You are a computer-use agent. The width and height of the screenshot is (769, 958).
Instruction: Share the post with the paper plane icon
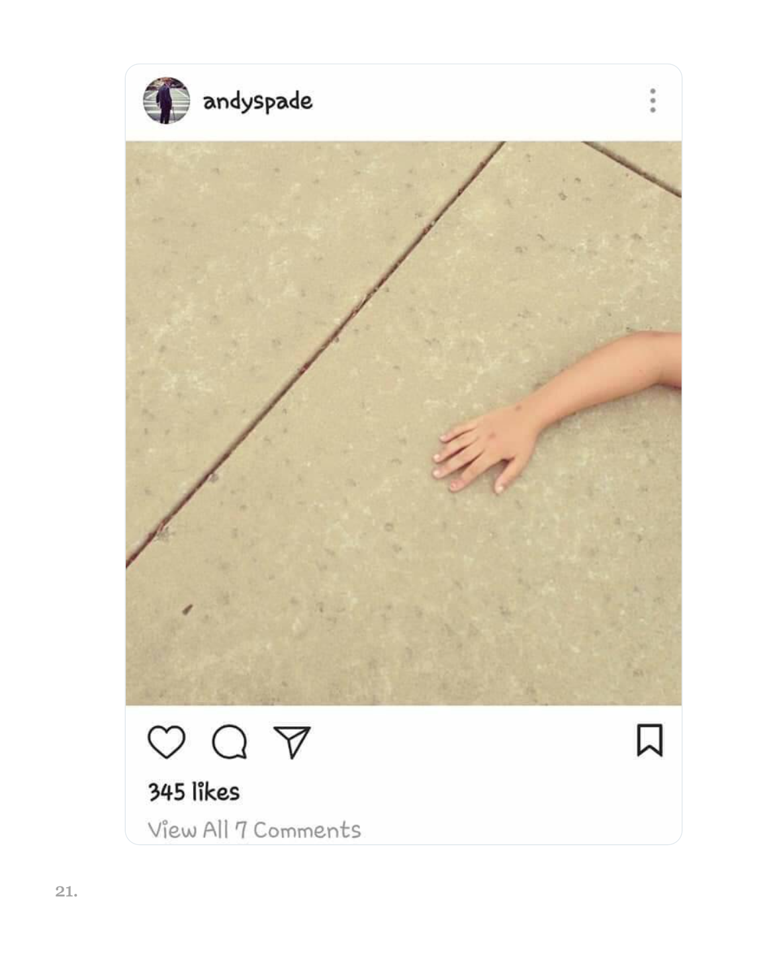(292, 742)
